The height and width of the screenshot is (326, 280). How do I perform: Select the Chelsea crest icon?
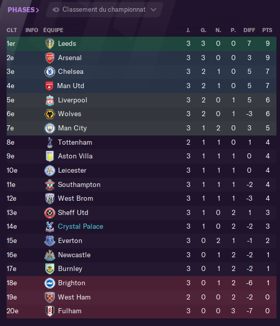tap(50, 72)
